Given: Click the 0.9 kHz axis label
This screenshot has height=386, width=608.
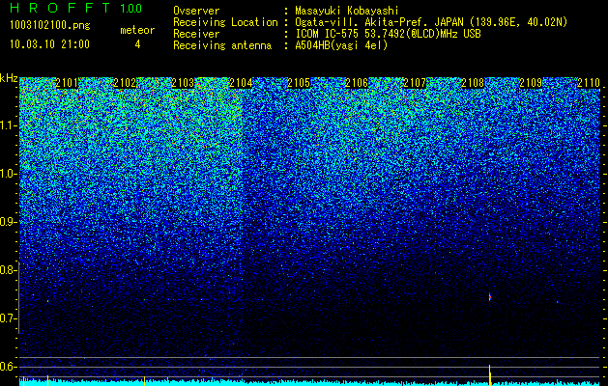Looking at the screenshot, I should point(8,222).
